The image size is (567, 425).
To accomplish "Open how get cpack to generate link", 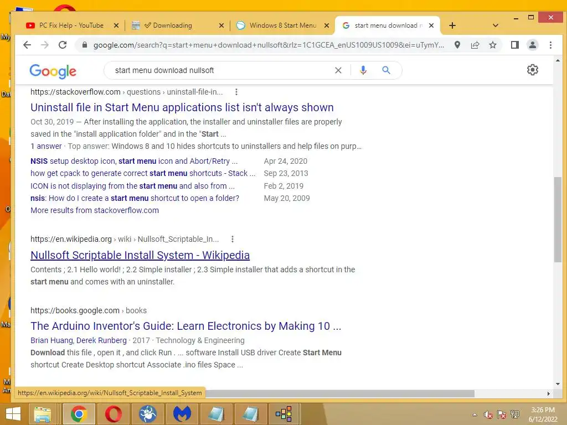I will click(x=143, y=173).
